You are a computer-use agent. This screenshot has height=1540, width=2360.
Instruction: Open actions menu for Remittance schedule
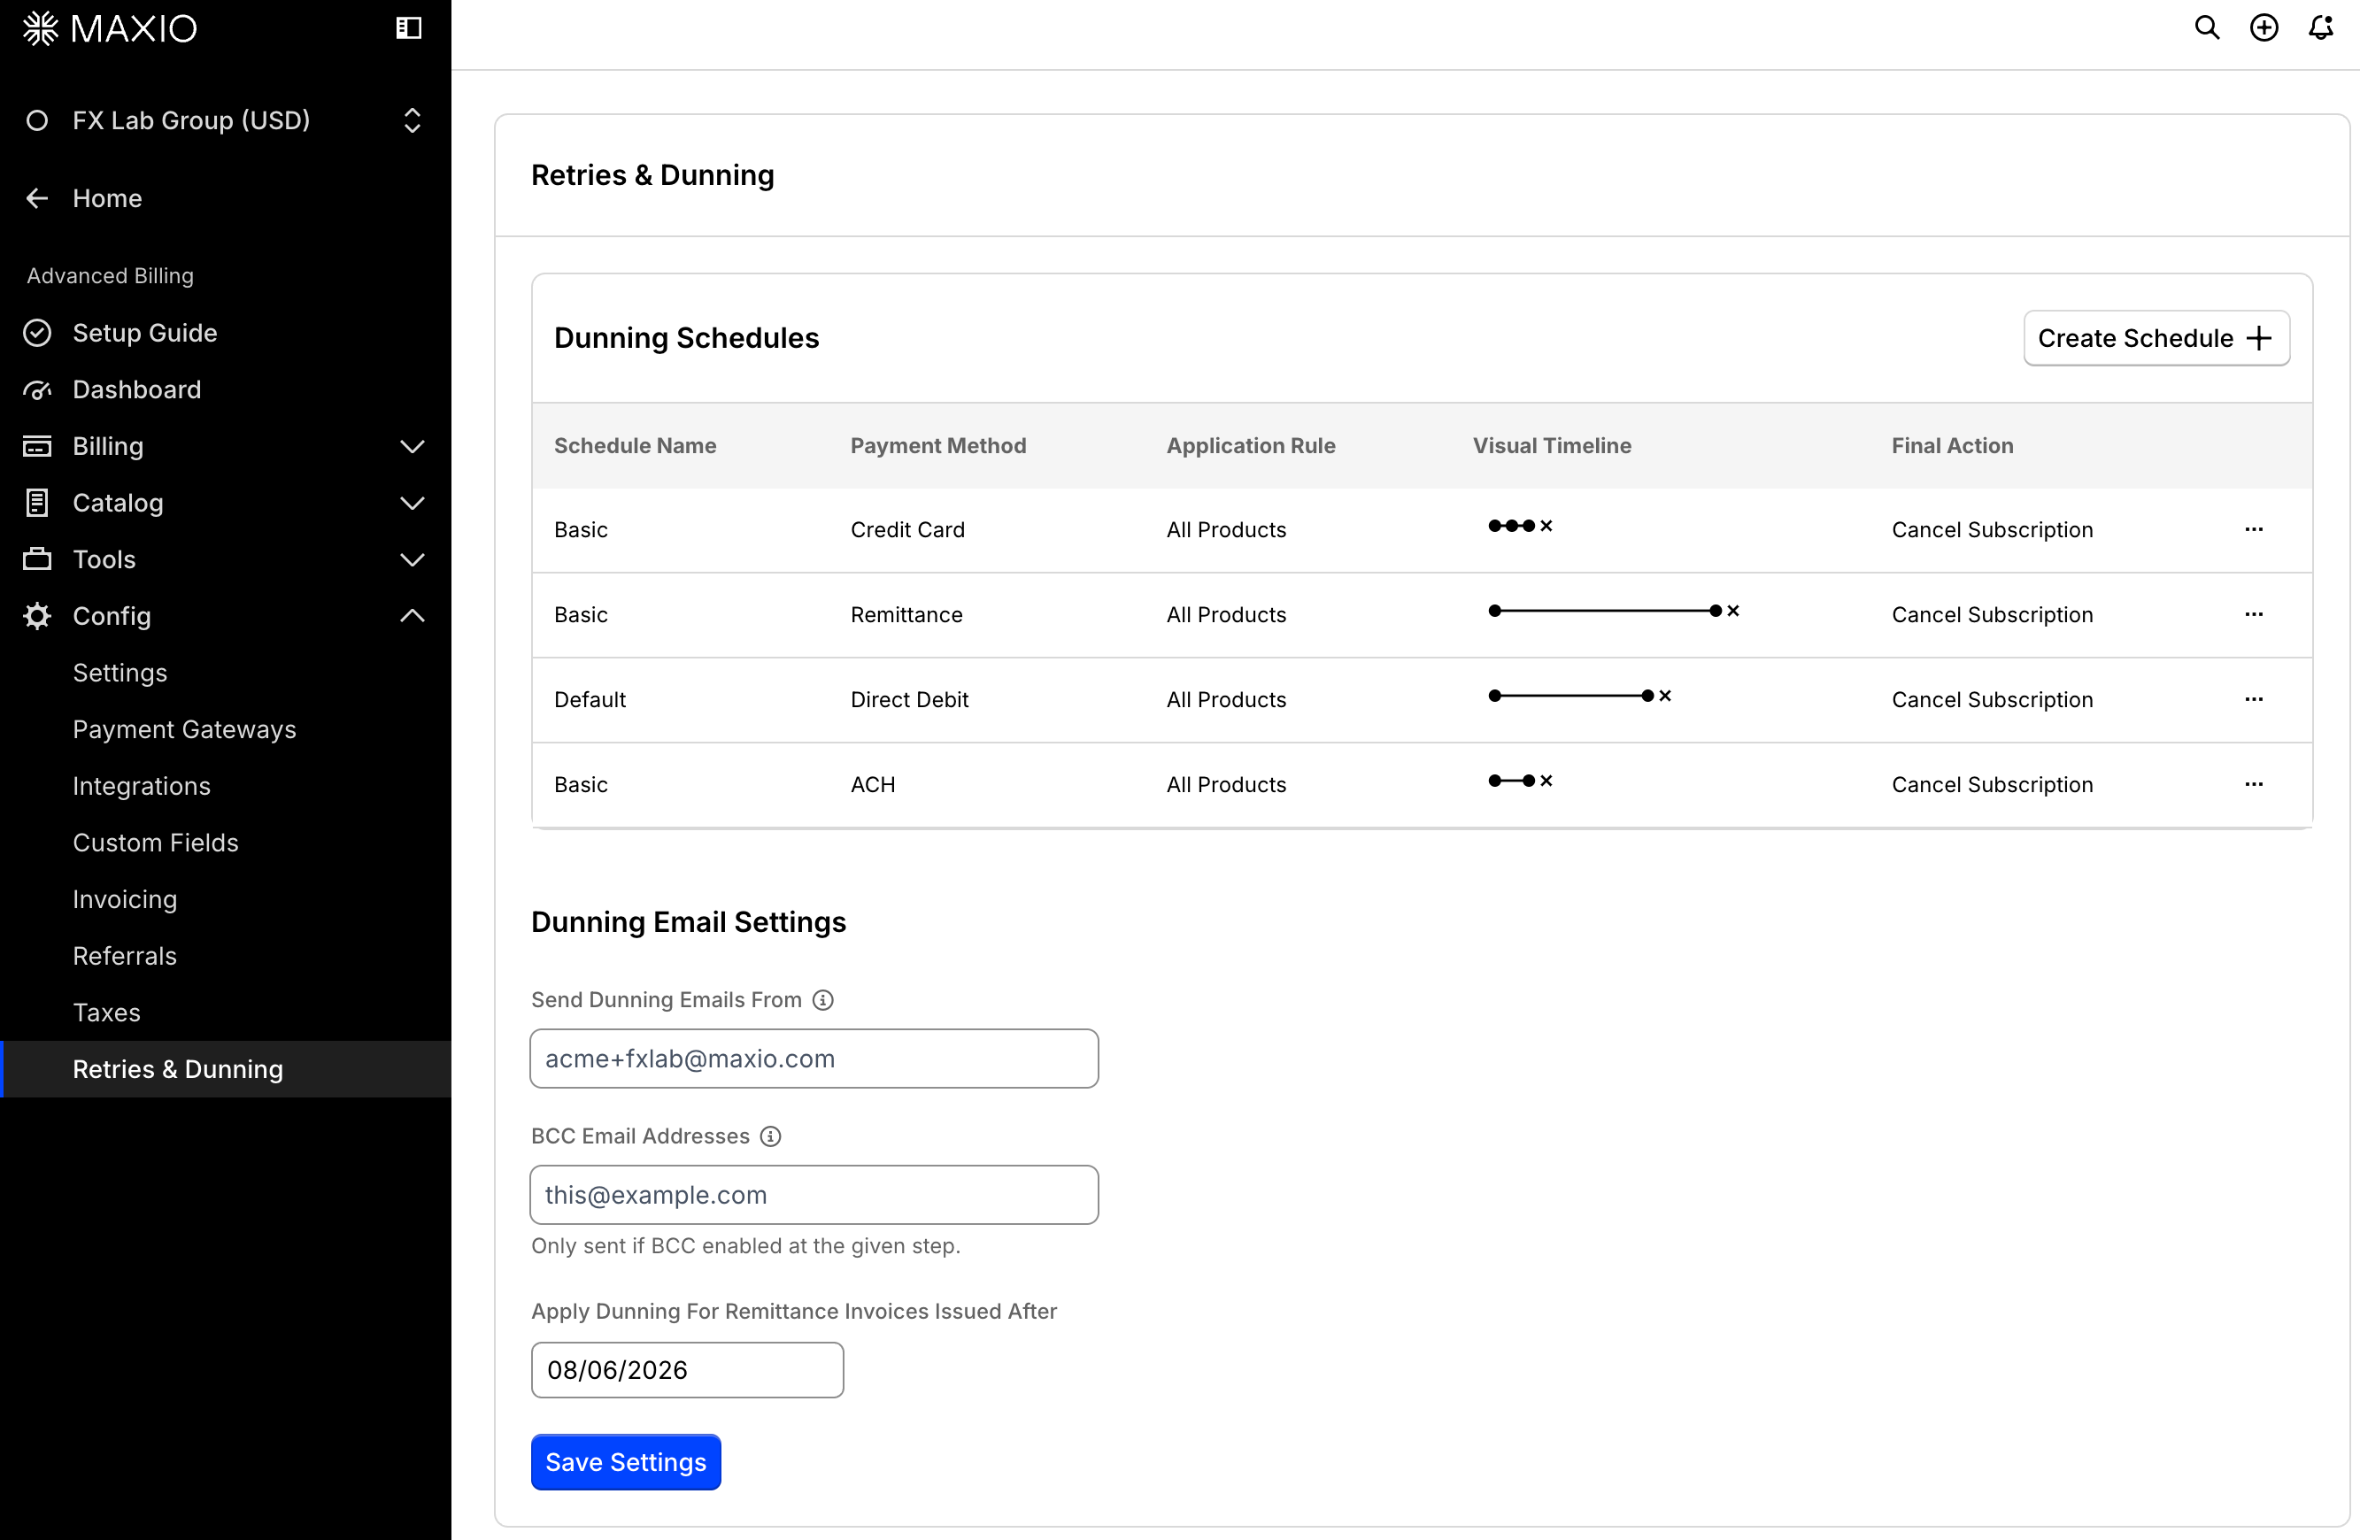coord(2253,615)
